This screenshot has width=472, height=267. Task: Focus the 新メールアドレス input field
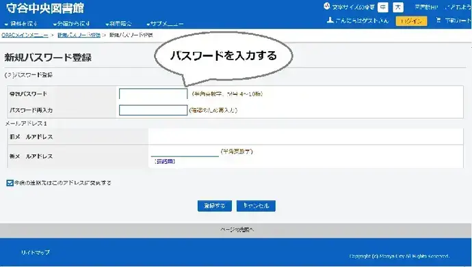[x=185, y=152]
